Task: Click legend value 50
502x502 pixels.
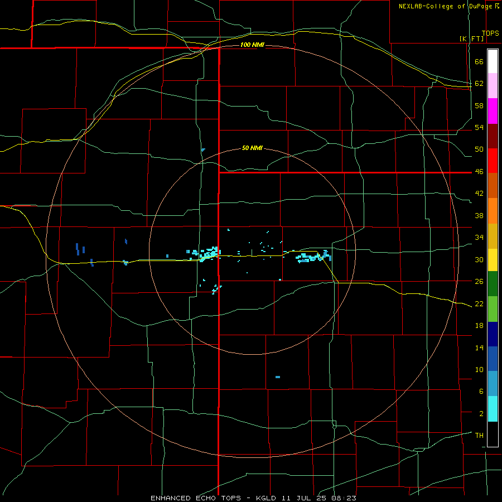Action: [x=479, y=149]
